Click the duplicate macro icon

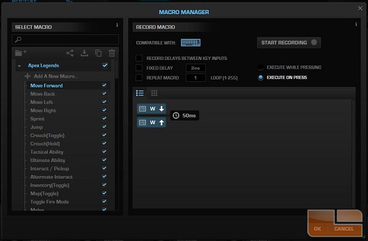coord(98,53)
